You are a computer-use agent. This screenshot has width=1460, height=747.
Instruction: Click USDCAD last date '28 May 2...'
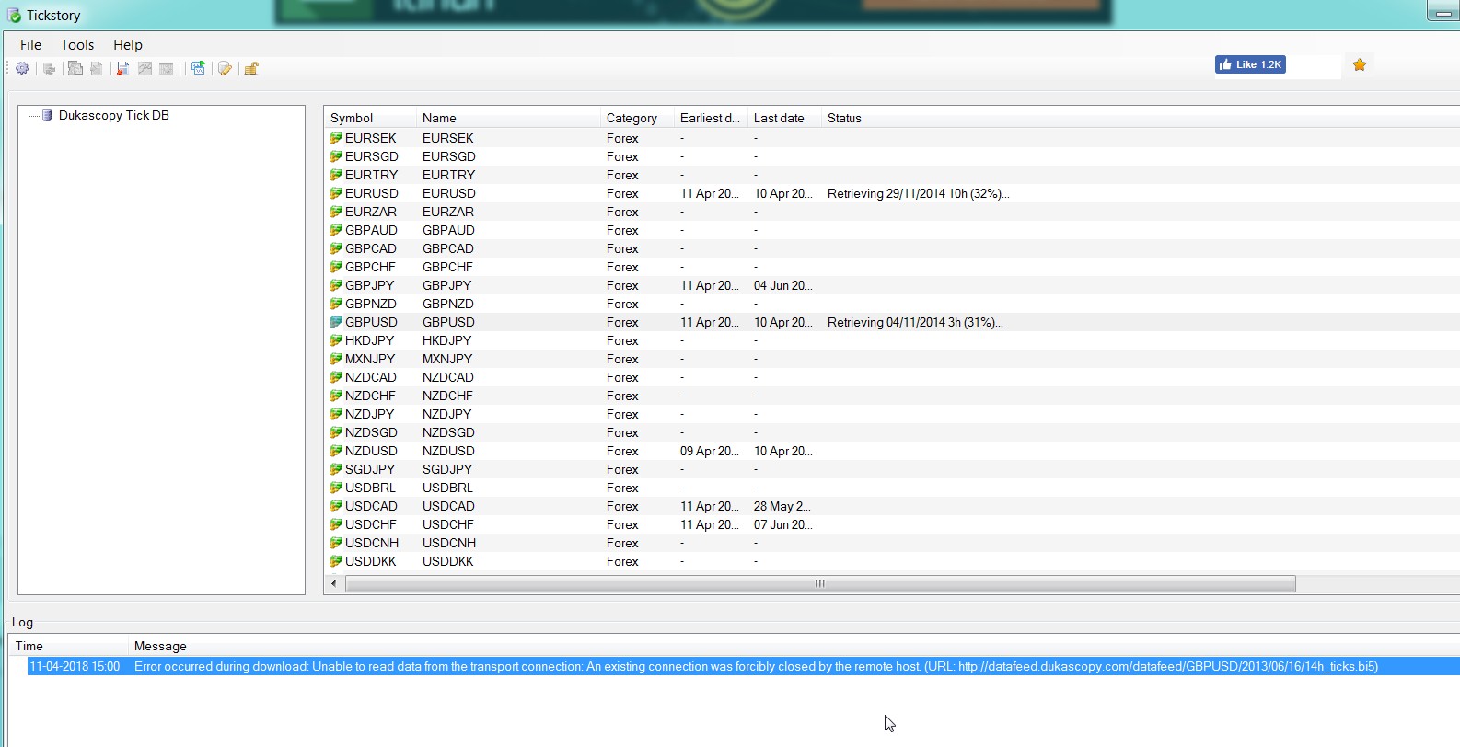[x=782, y=506]
